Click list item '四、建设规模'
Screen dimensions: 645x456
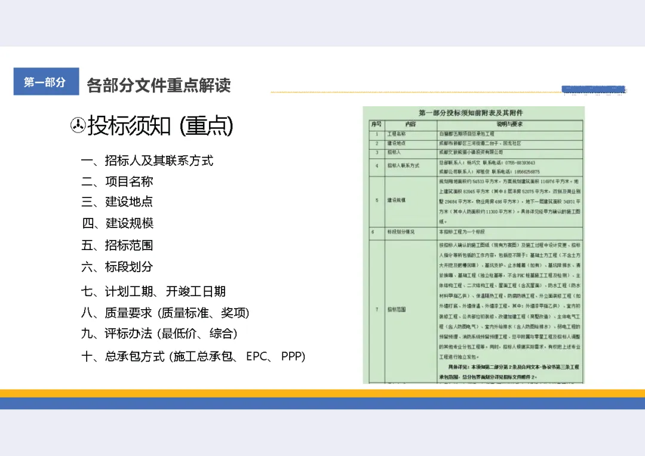118,223
